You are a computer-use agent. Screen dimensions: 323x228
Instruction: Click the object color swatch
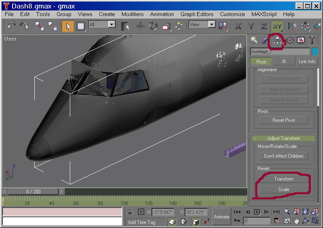[x=315, y=51]
